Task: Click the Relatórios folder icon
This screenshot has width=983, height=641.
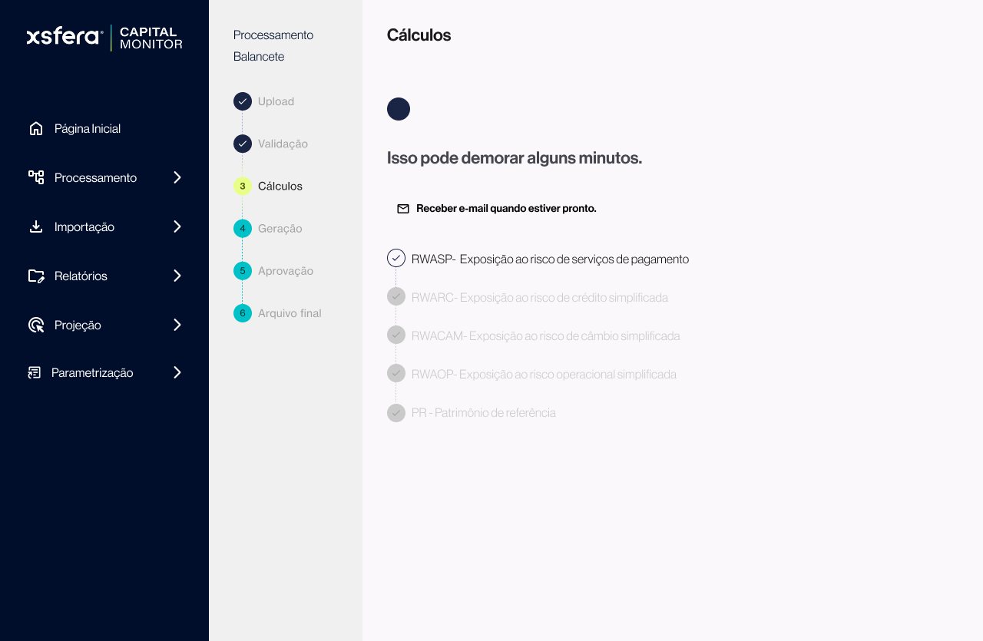Action: point(36,276)
